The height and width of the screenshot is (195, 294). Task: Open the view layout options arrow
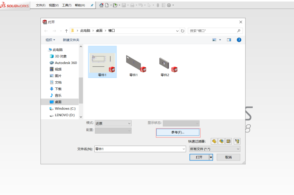220,40
